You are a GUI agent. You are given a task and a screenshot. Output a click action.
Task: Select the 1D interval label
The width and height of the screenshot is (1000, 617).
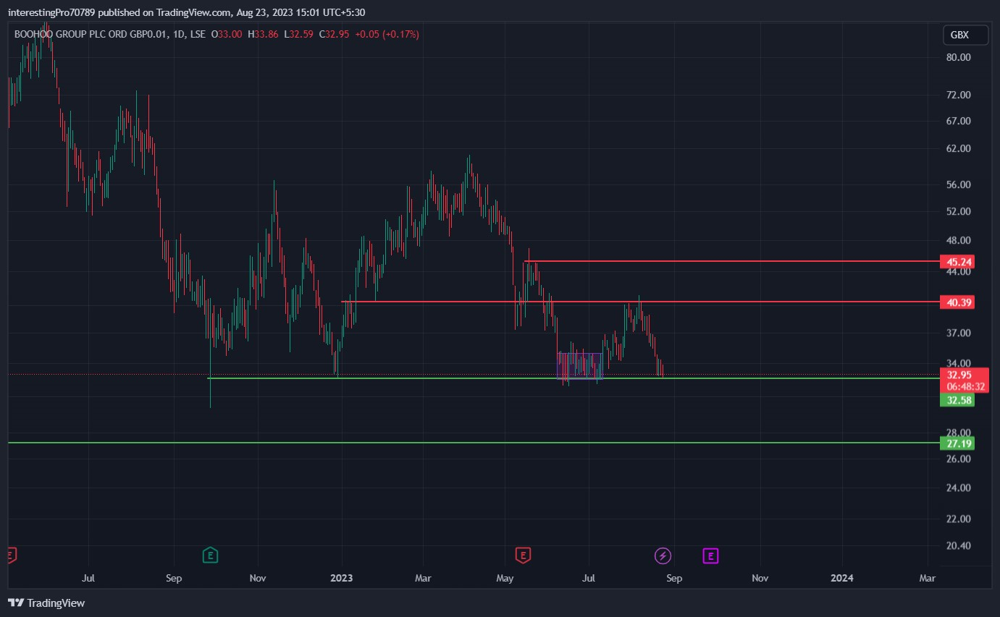[x=180, y=34]
